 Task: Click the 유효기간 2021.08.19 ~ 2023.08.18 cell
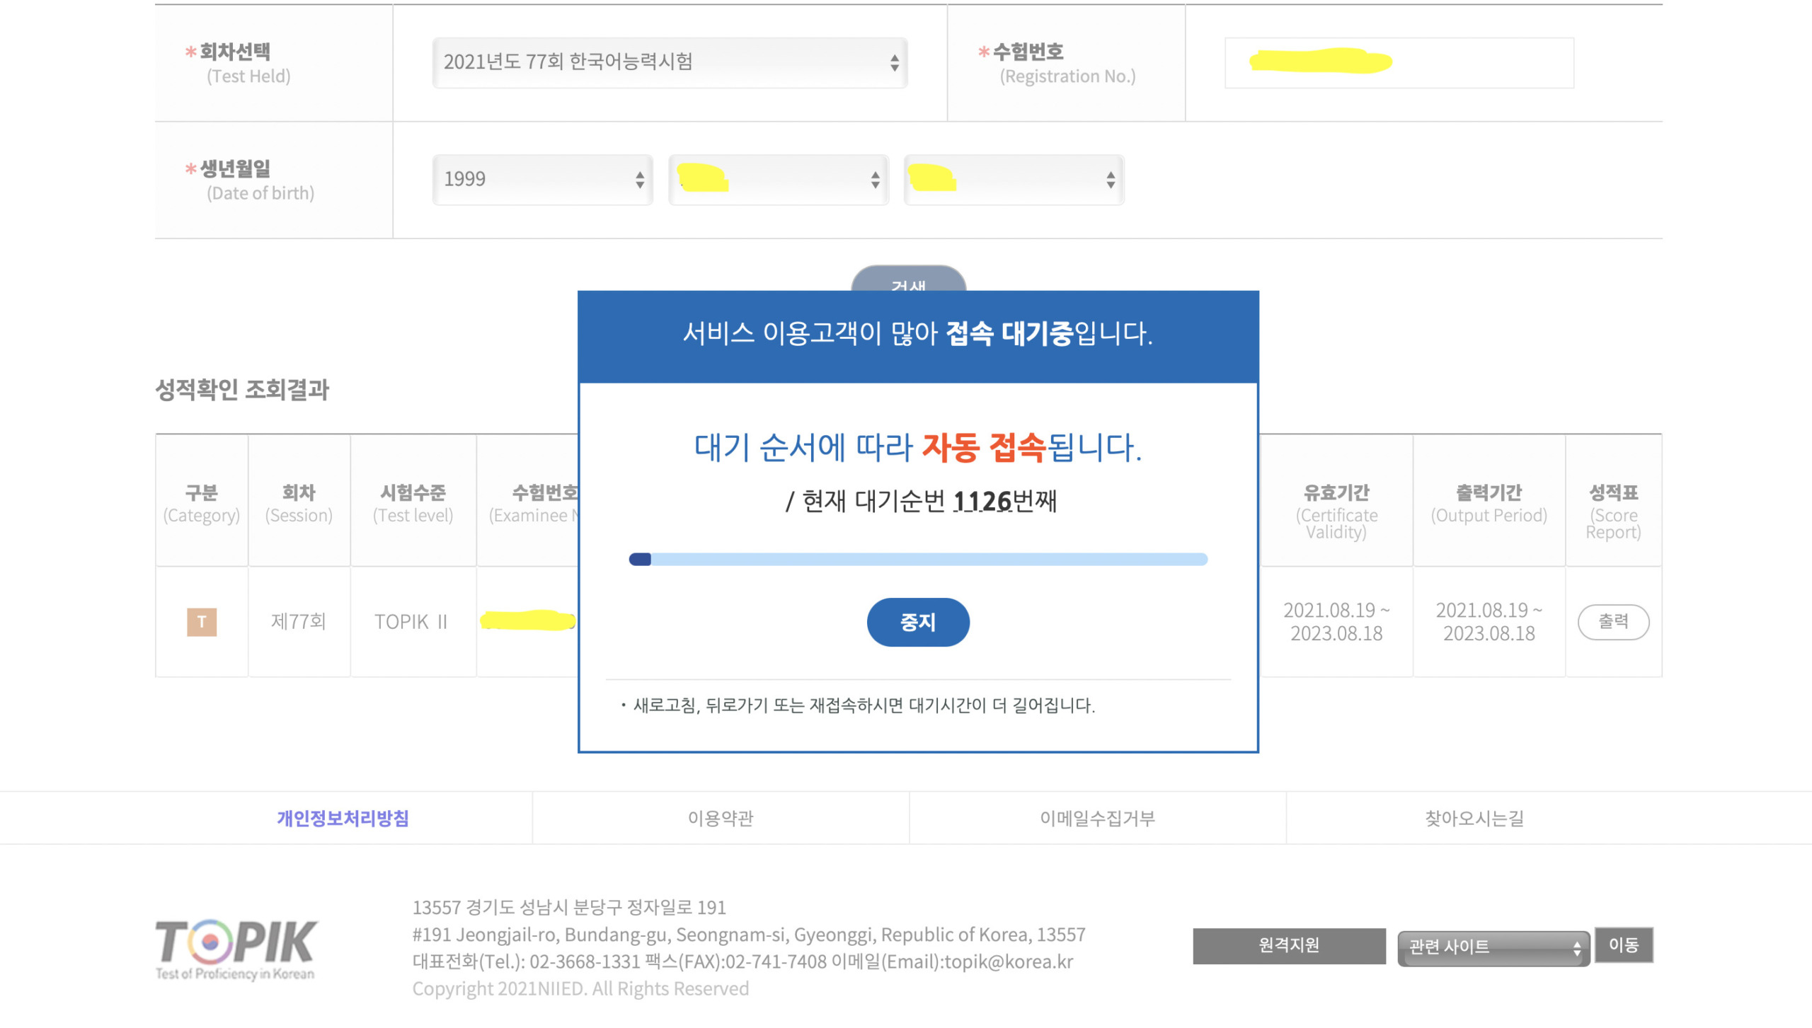click(x=1336, y=622)
